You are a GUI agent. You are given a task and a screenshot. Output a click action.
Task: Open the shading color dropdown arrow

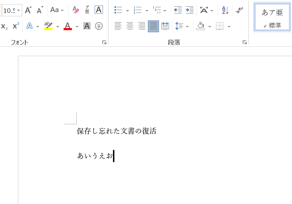coord(210,26)
